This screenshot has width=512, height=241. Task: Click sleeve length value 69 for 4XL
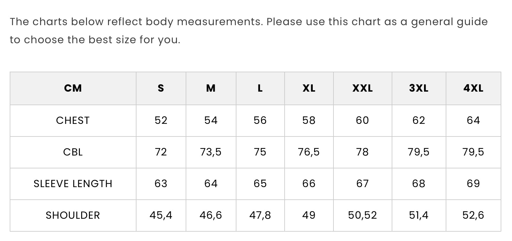point(473,184)
